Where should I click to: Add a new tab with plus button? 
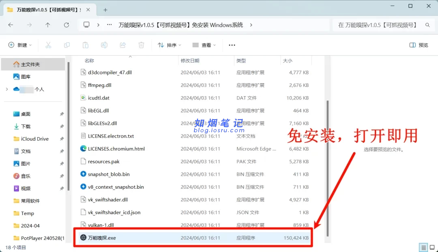point(105,10)
